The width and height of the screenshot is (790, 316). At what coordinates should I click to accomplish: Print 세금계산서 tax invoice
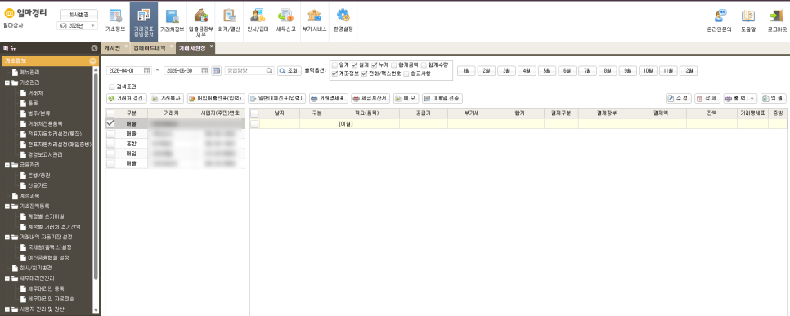[x=370, y=98]
